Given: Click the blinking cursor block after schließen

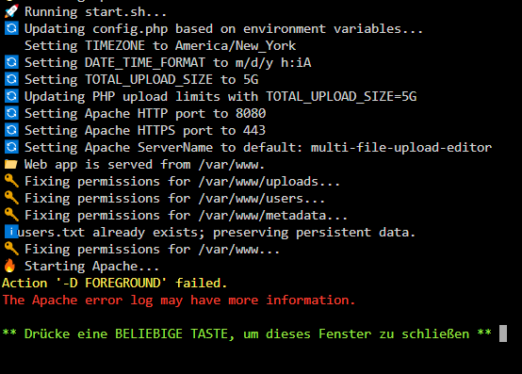Looking at the screenshot, I should [x=503, y=333].
